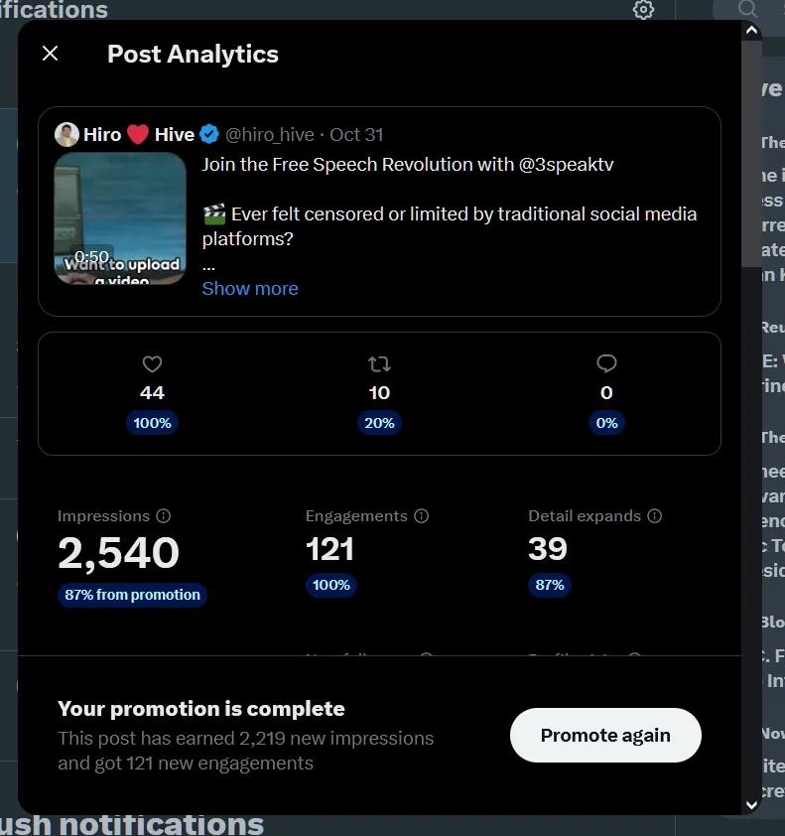
Task: Click the 87% from promotion badge
Action: point(132,595)
